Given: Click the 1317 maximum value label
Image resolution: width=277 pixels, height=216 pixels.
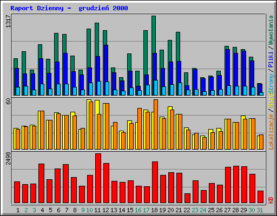Looking at the screenshot, I should coord(8,21).
